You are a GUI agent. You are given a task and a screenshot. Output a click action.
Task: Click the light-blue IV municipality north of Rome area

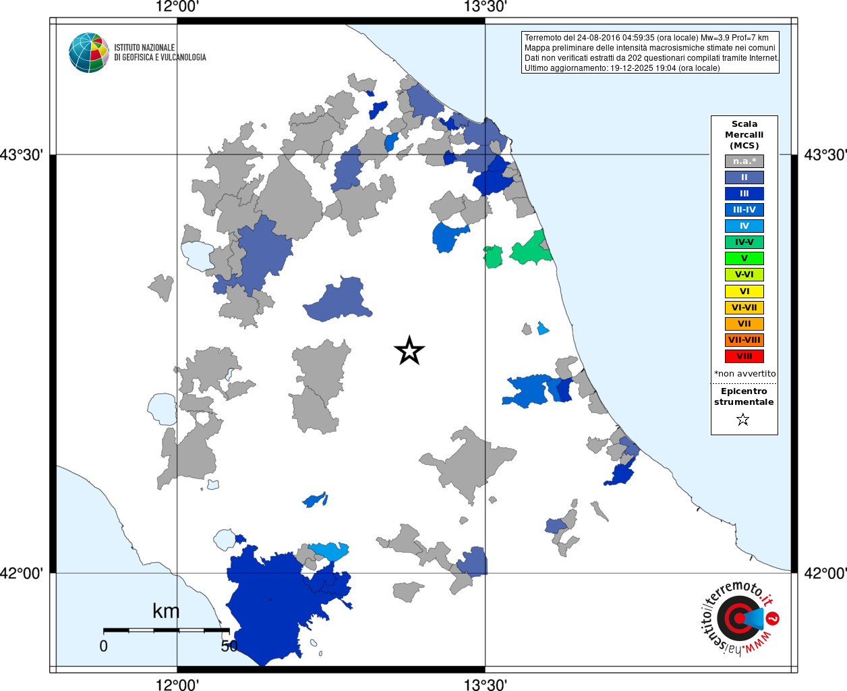tap(330, 551)
